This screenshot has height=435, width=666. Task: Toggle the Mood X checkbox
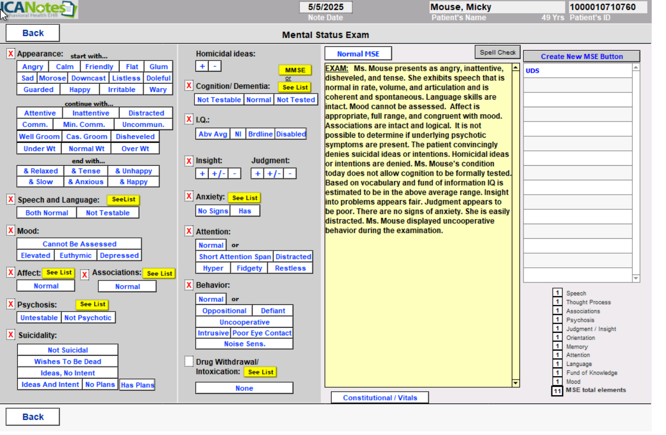click(x=11, y=231)
